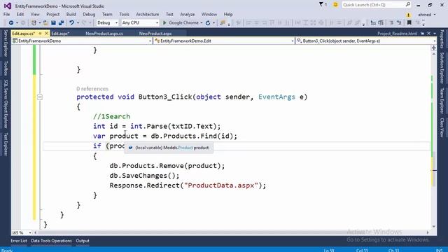Screen dimensions: 448x252
Task: Open the Architecture menu
Action: [148, 14]
